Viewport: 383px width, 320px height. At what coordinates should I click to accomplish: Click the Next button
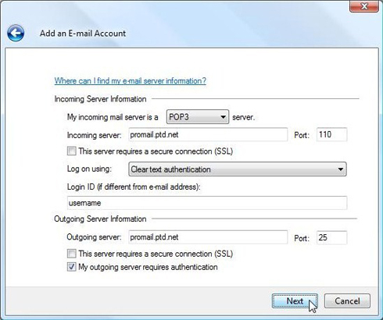coord(295,301)
